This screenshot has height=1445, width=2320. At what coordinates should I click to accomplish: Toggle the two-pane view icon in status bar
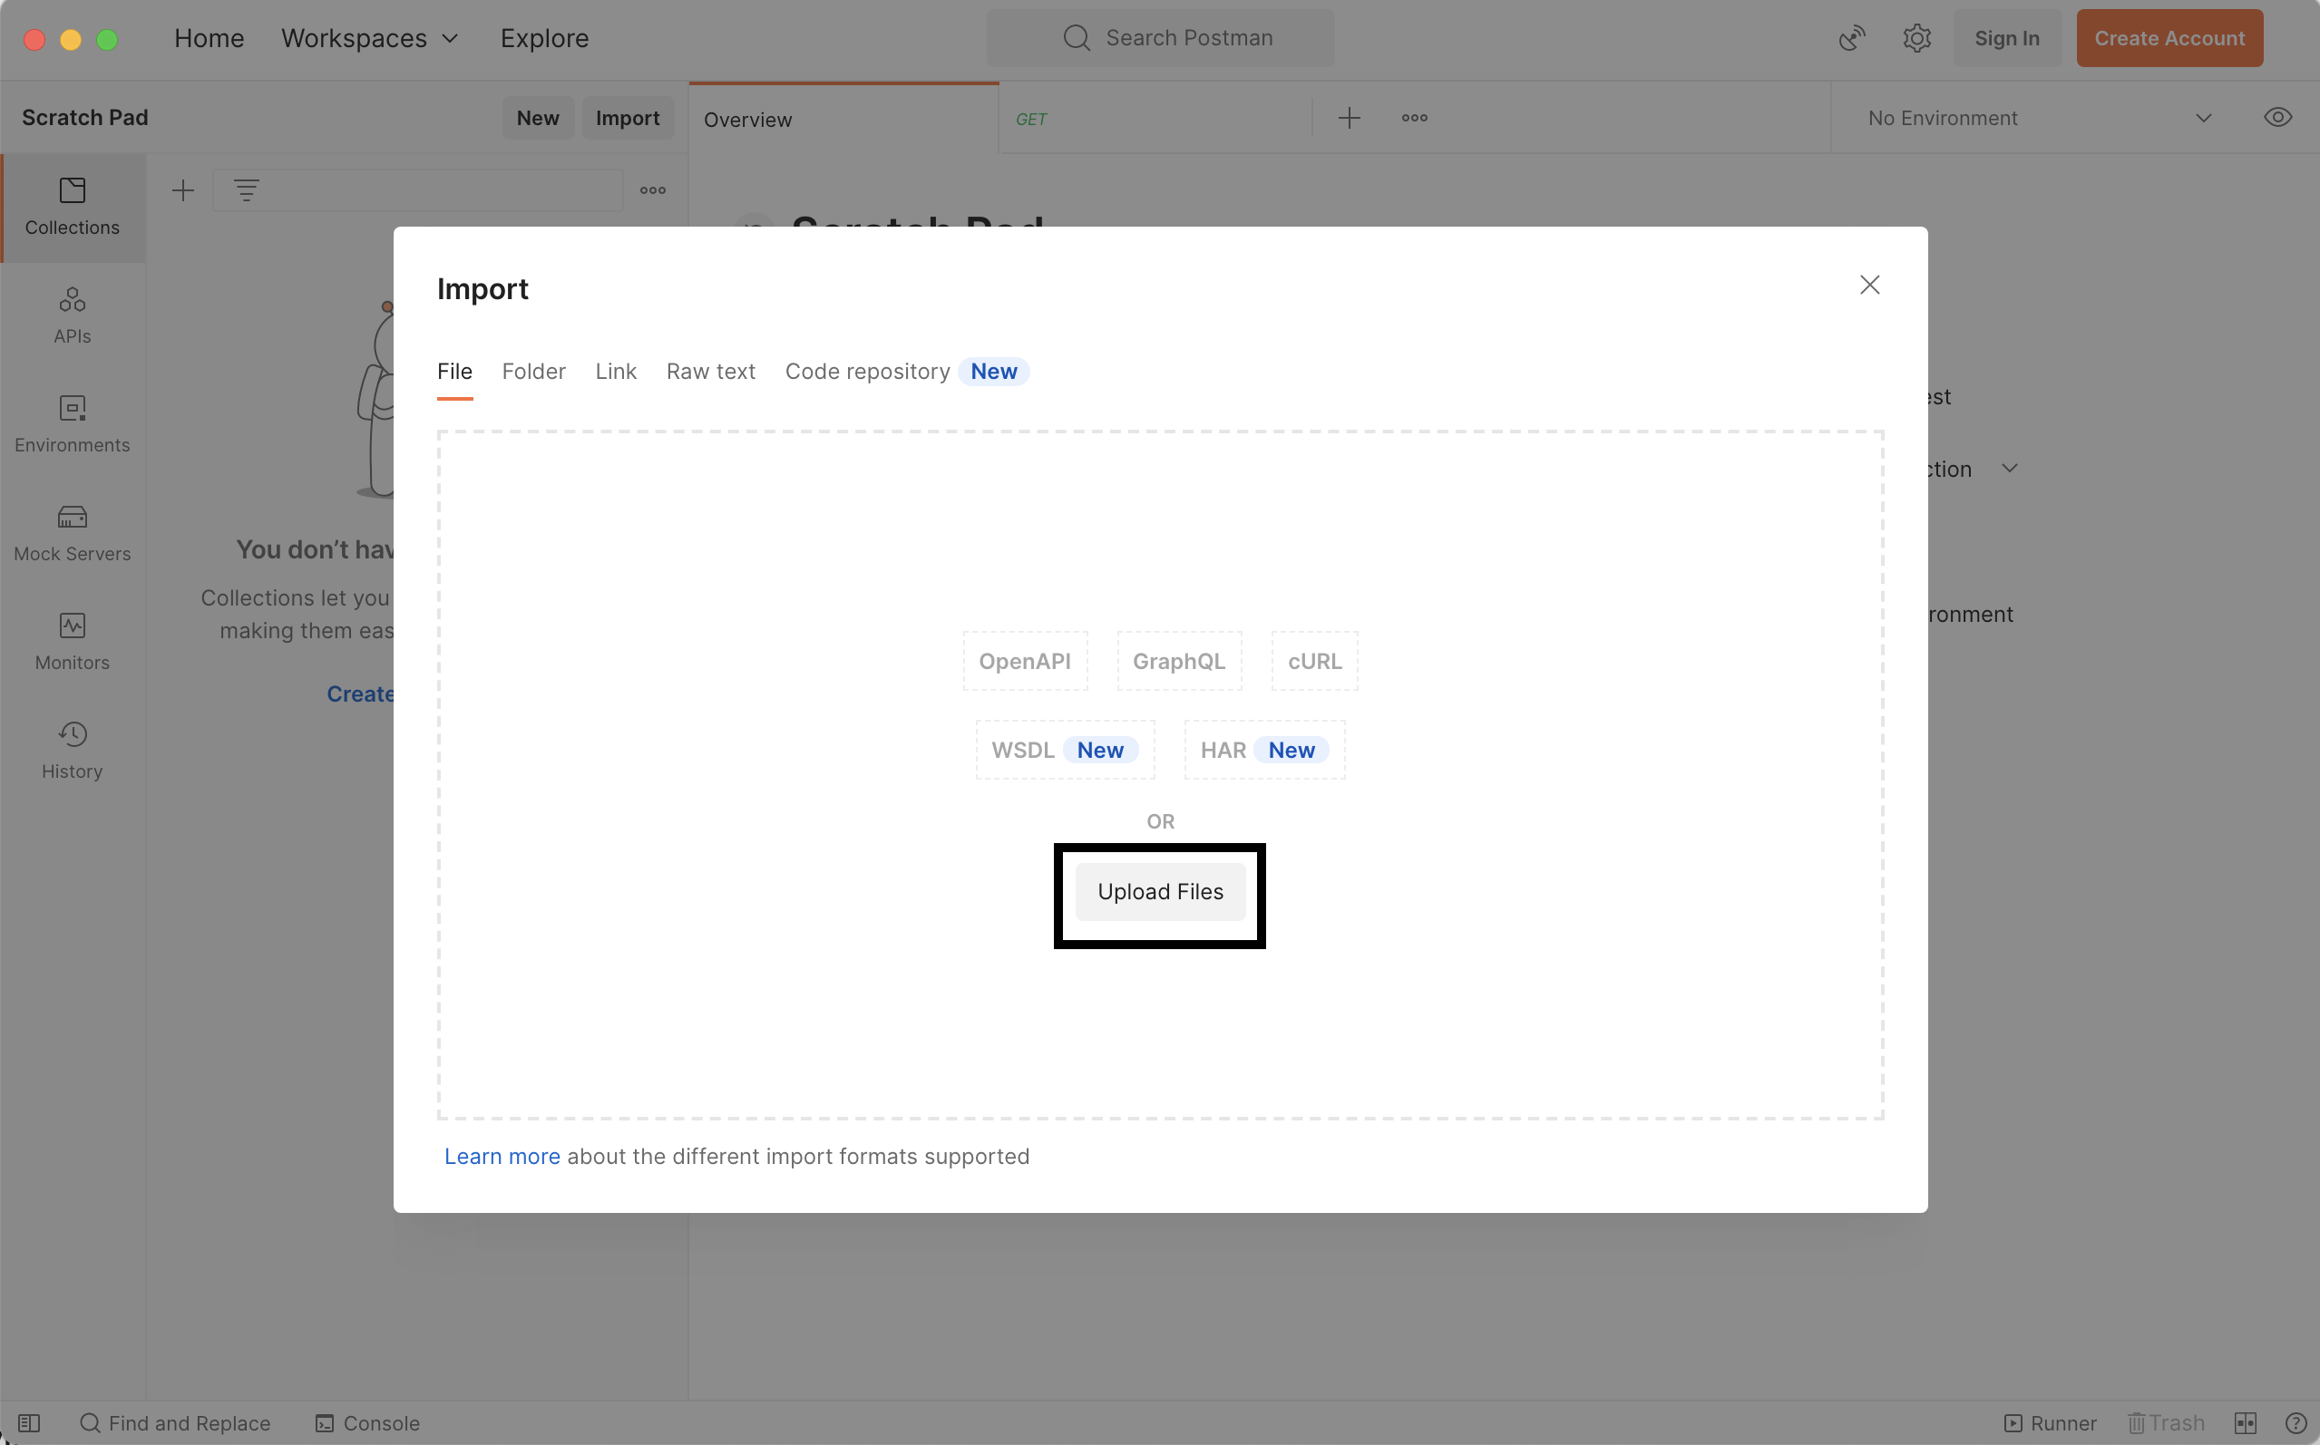point(2246,1423)
